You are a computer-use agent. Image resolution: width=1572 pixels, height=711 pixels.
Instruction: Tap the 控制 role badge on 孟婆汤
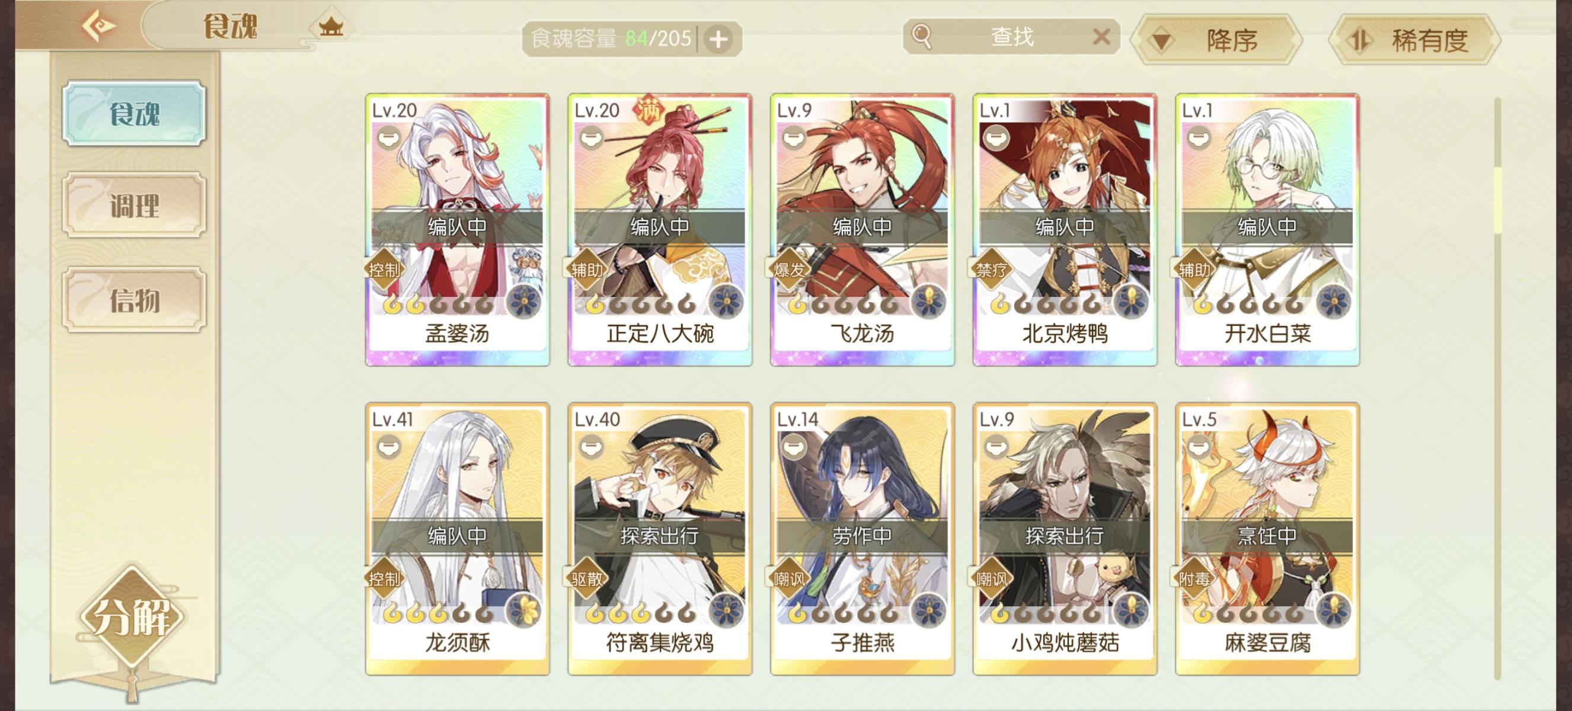[x=384, y=269]
